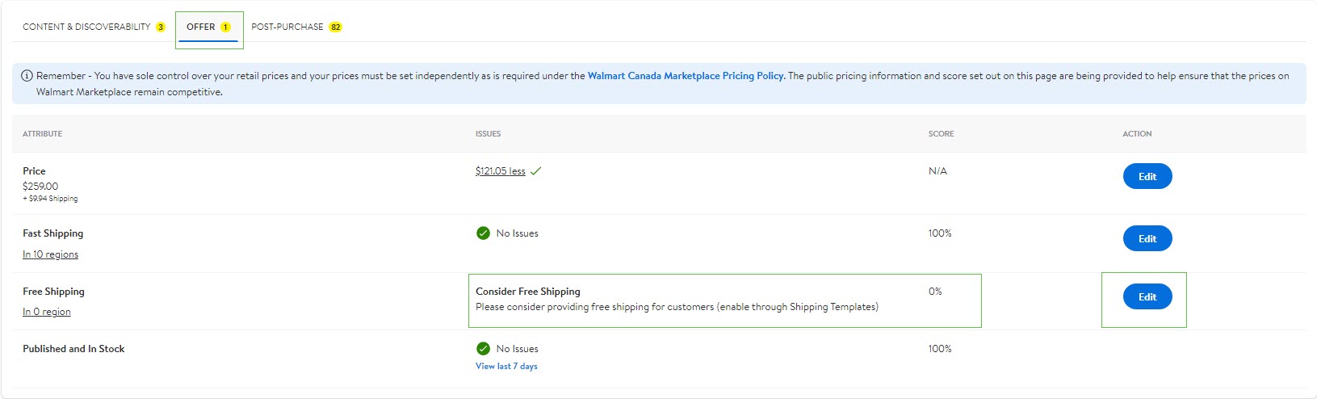Open the "In 0 region" Free Shipping link
The height and width of the screenshot is (399, 1317).
coord(46,312)
